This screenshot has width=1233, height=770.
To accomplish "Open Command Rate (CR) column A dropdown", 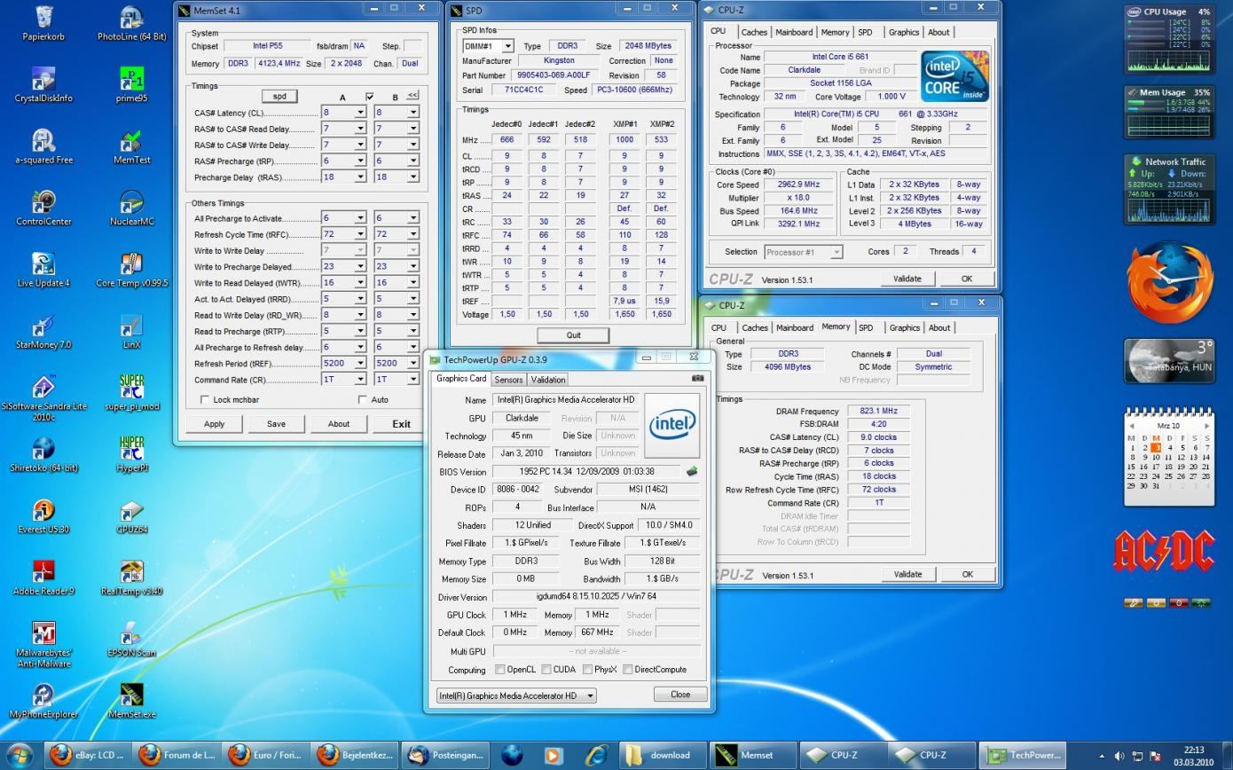I will 360,379.
